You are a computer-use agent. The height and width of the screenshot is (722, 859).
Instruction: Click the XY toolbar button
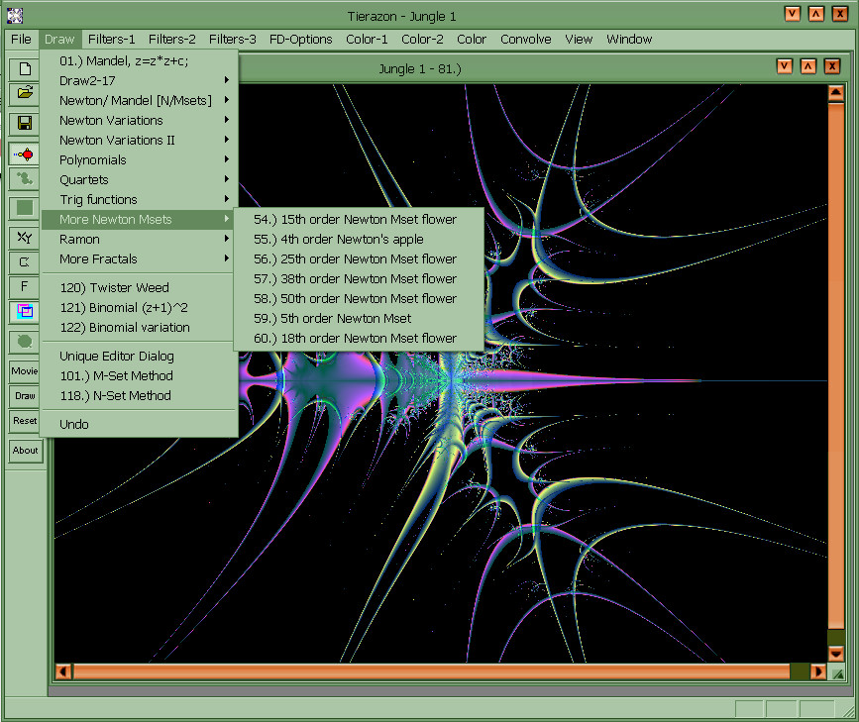[25, 238]
